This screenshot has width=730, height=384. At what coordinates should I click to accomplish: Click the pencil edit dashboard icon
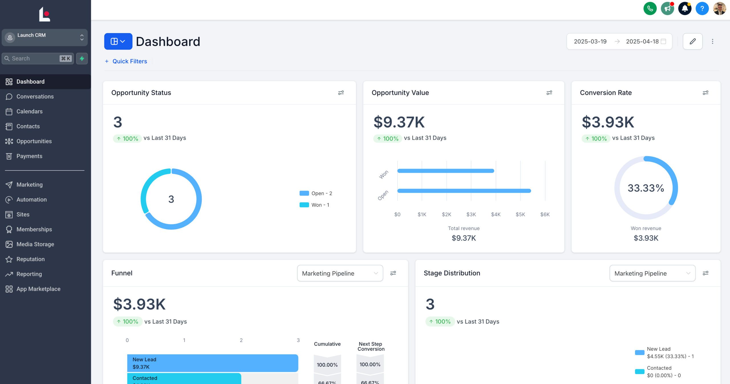pos(692,41)
